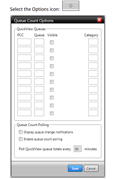The height and width of the screenshot is (179, 113).
Task: Click the first PCC input field
Action: tap(24, 42)
